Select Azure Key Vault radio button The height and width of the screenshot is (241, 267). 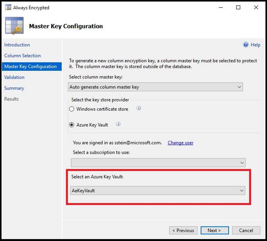click(72, 125)
